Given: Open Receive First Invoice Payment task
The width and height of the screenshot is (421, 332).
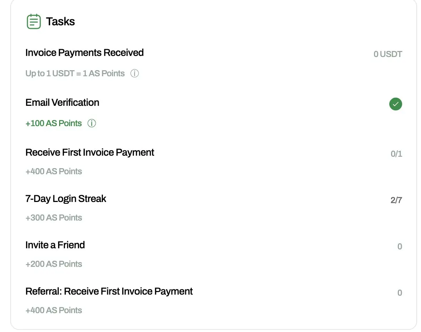Looking at the screenshot, I should pos(90,152).
